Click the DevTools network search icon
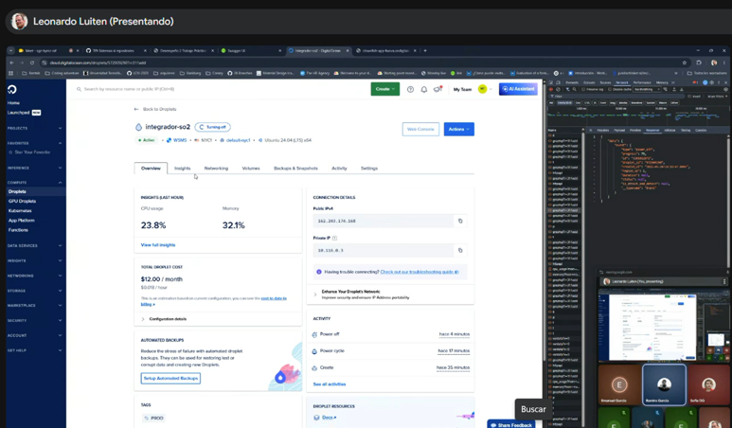Viewport: 732px width, 428px height. click(x=575, y=89)
